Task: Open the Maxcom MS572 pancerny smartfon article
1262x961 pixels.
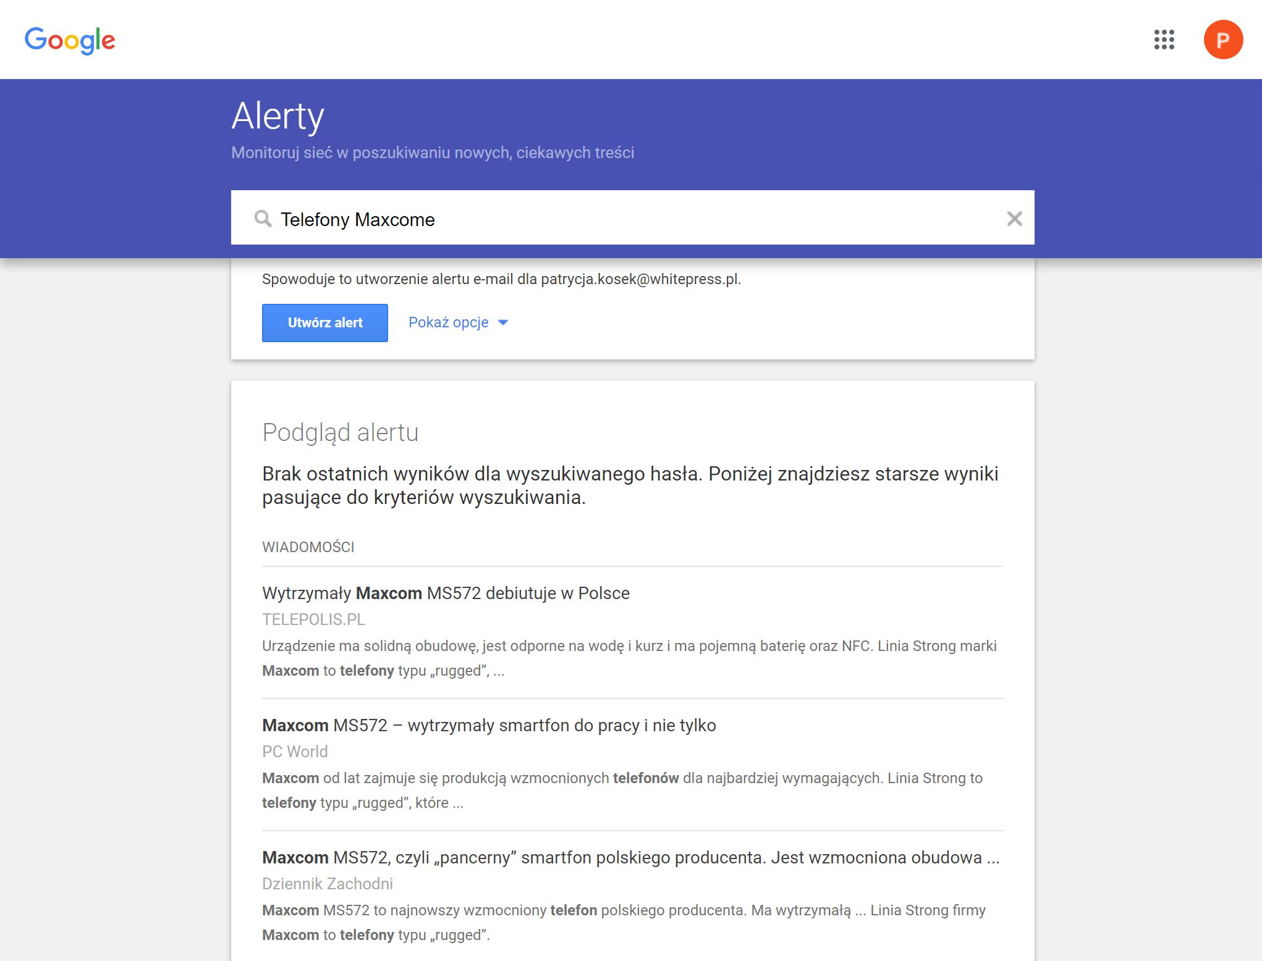Action: [x=630, y=857]
